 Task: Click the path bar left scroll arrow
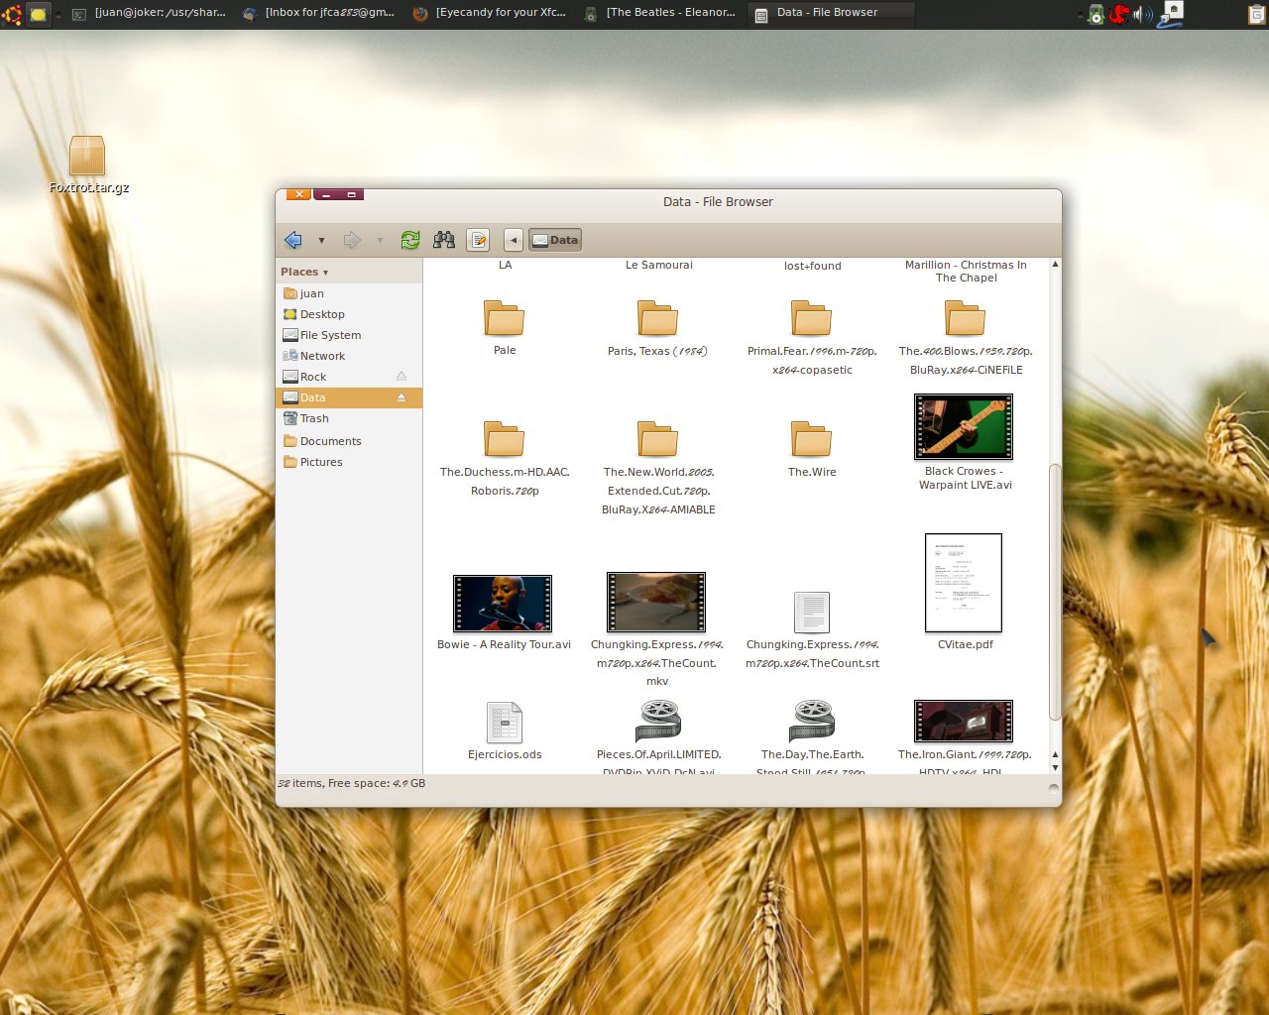[514, 240]
